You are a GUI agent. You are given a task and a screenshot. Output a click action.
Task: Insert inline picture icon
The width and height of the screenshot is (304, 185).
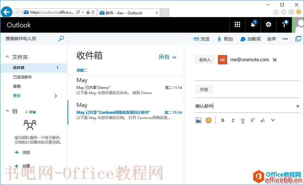[198, 120]
